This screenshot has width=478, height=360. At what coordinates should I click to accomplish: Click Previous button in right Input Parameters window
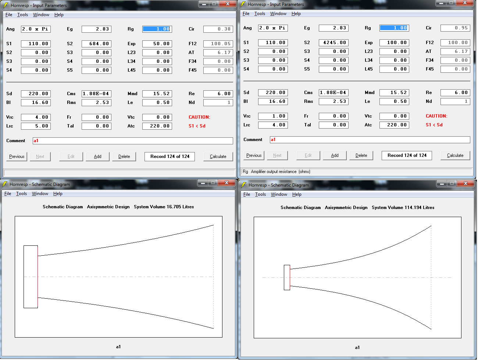(254, 155)
